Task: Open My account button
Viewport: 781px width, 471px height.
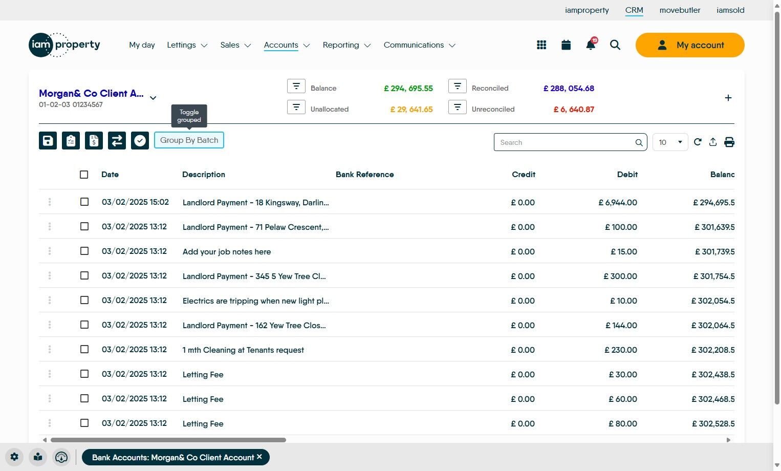Action: point(690,45)
